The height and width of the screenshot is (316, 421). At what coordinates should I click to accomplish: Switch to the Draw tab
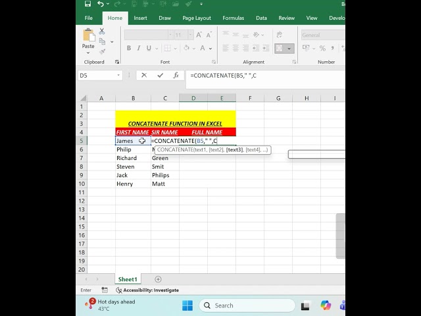point(165,18)
